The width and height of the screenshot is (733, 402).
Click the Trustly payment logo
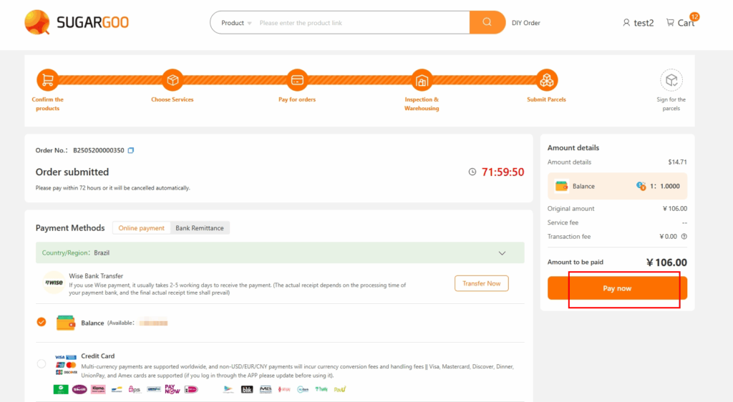[321, 389]
